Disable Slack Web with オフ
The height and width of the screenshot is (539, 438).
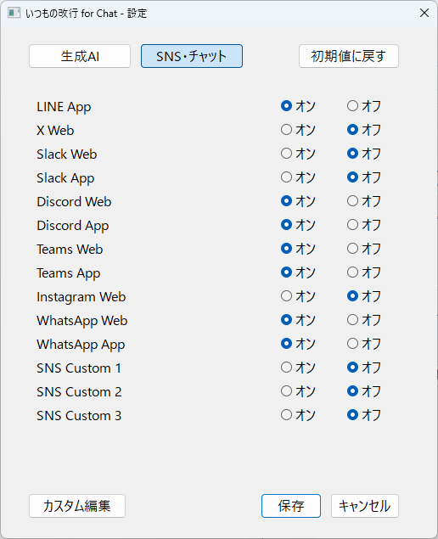tap(364, 154)
